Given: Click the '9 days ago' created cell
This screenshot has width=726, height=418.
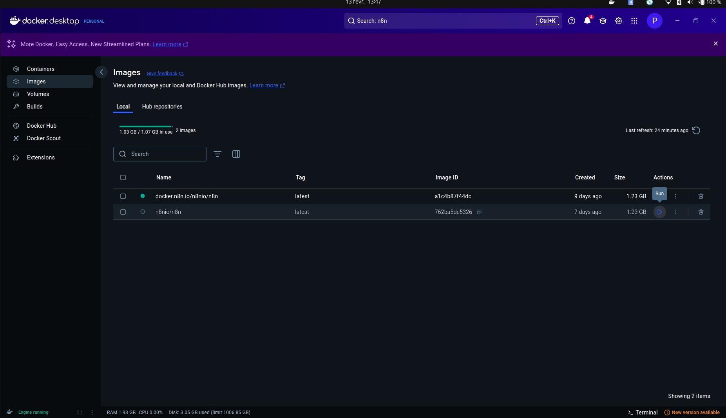Looking at the screenshot, I should point(588,196).
